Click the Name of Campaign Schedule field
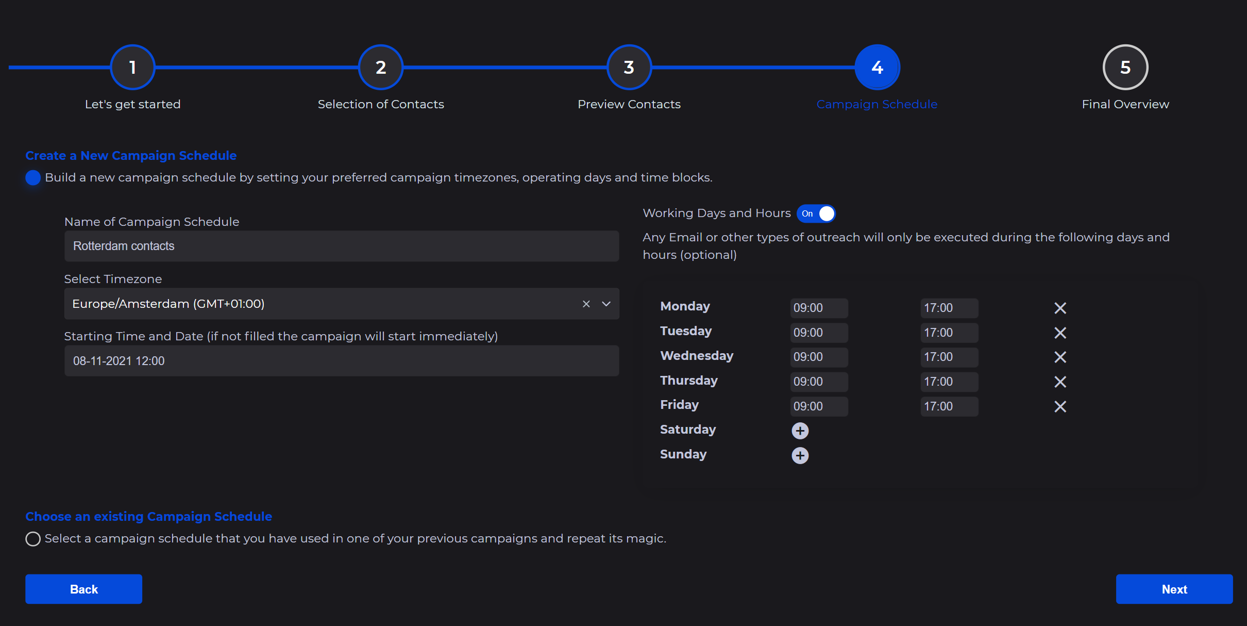 click(341, 246)
